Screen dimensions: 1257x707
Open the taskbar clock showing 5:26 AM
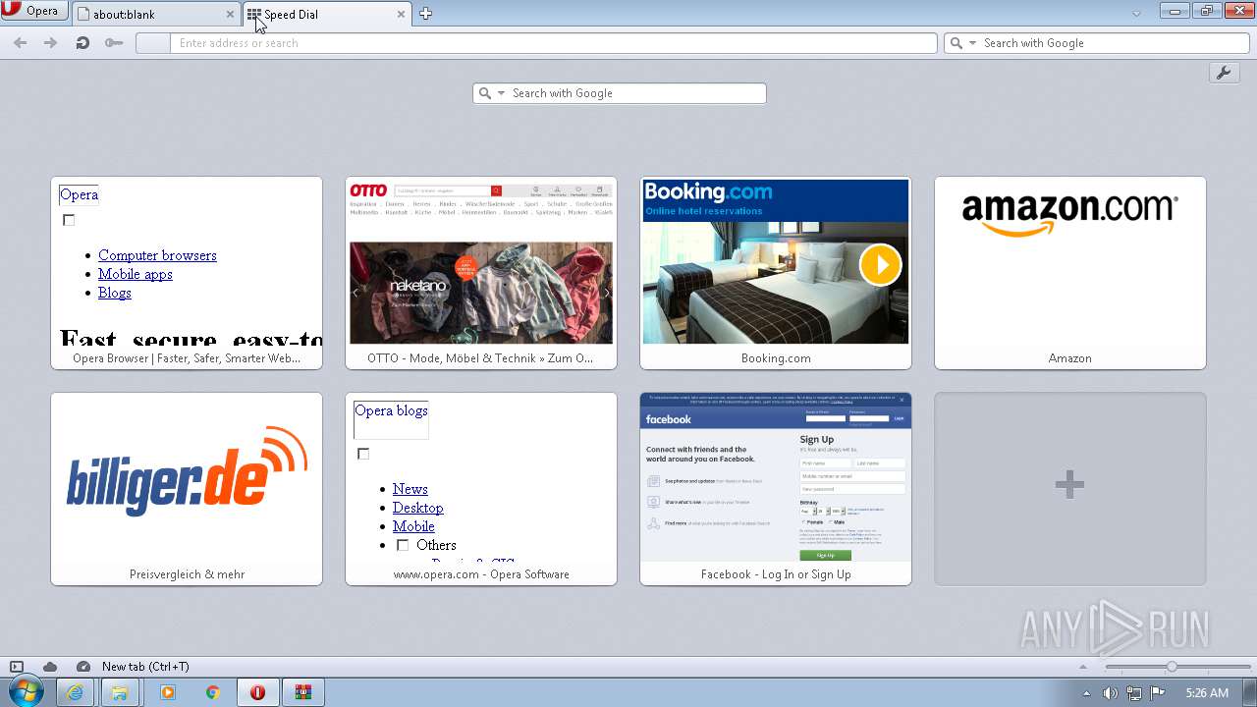(1207, 693)
